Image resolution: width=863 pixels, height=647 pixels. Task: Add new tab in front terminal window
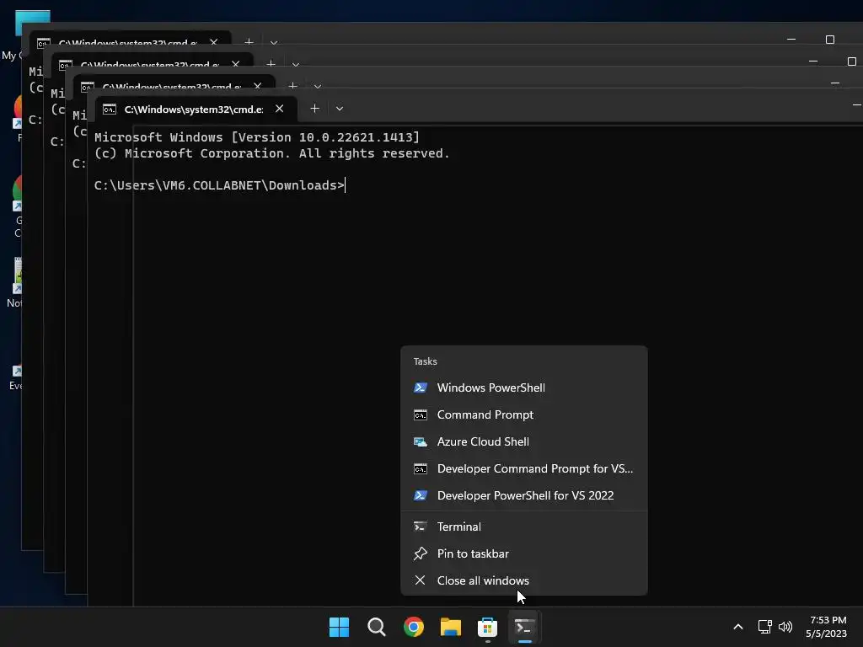point(315,109)
